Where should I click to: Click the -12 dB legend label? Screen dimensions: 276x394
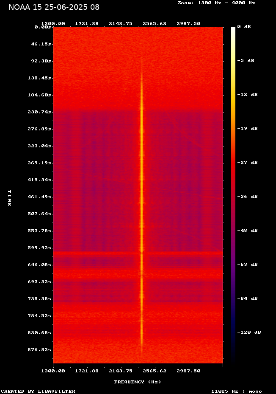coord(248,95)
